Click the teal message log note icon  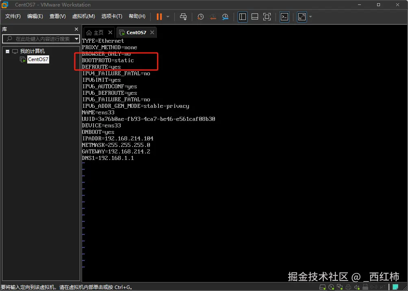(395, 287)
